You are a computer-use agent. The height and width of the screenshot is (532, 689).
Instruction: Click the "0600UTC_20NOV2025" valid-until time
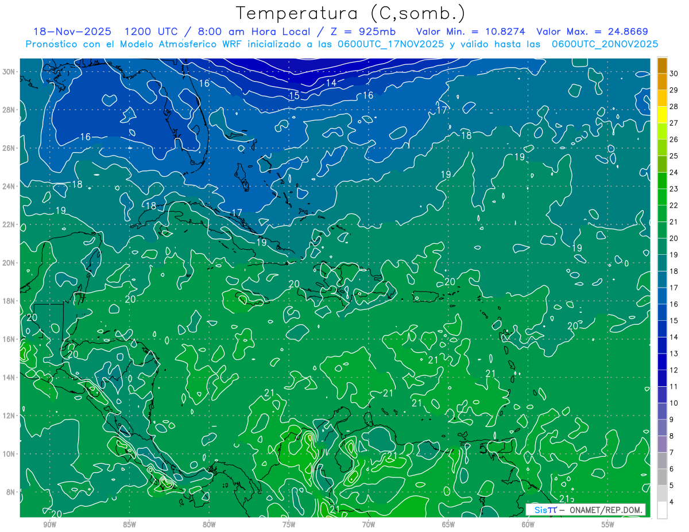[x=605, y=44]
